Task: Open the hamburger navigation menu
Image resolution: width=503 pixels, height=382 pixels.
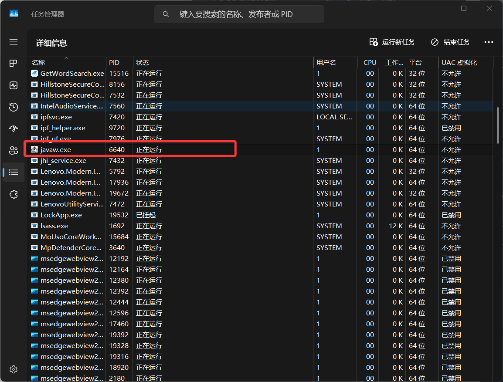Action: (14, 42)
